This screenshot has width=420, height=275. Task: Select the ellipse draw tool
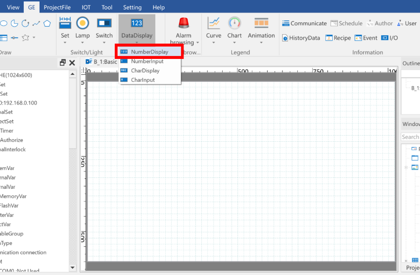pos(3,23)
